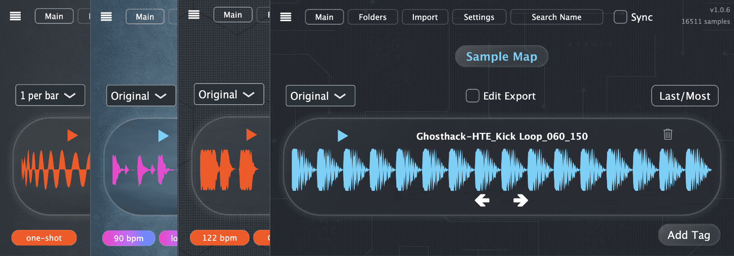Skip to the next sample with right arrow

[x=521, y=200]
